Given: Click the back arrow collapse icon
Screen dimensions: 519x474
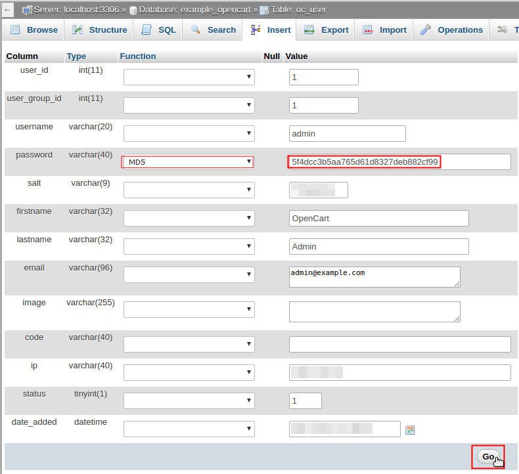Looking at the screenshot, I should 8,10.
